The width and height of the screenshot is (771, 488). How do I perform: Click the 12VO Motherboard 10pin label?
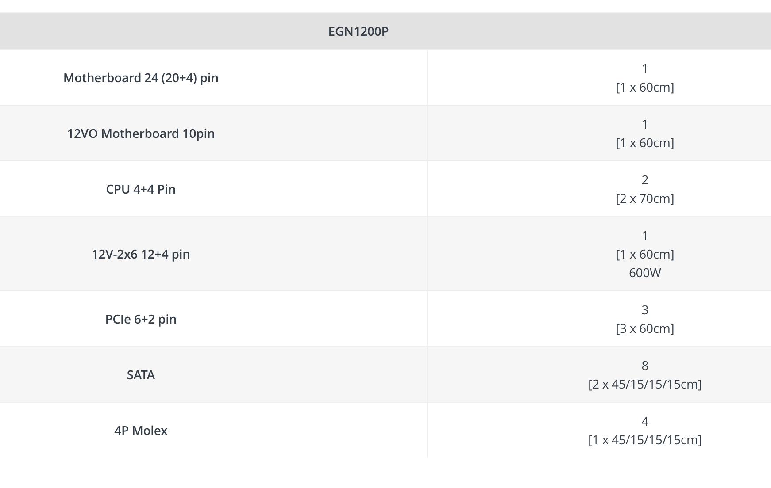(x=141, y=133)
